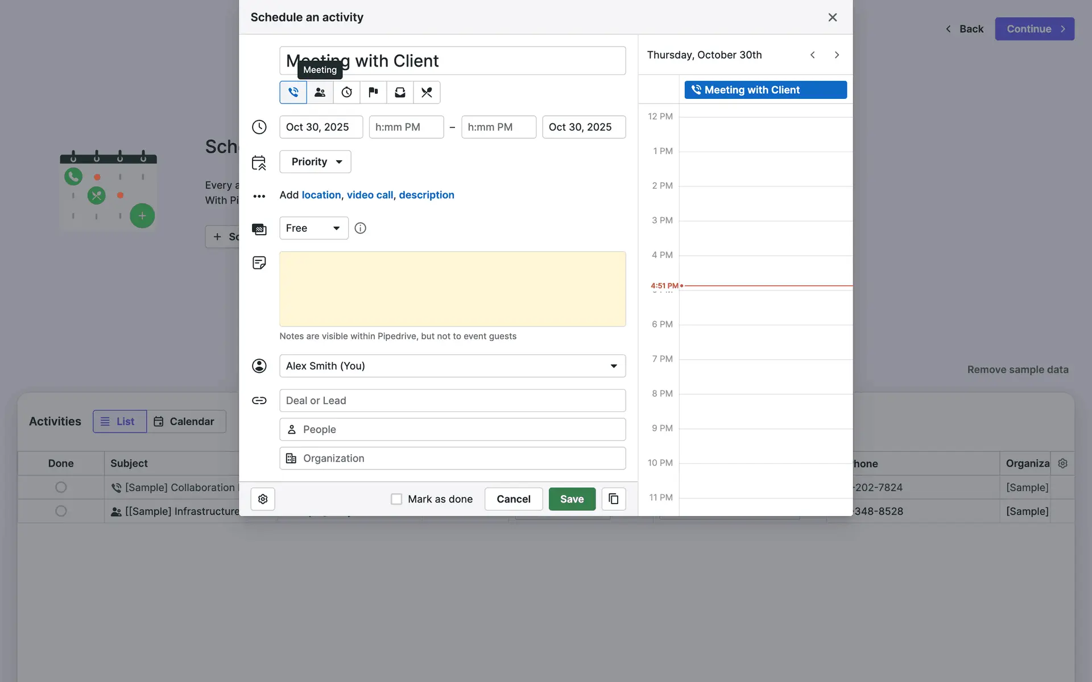The image size is (1092, 682).
Task: Mark the Sample Collaboration activity as done
Action: point(61,487)
